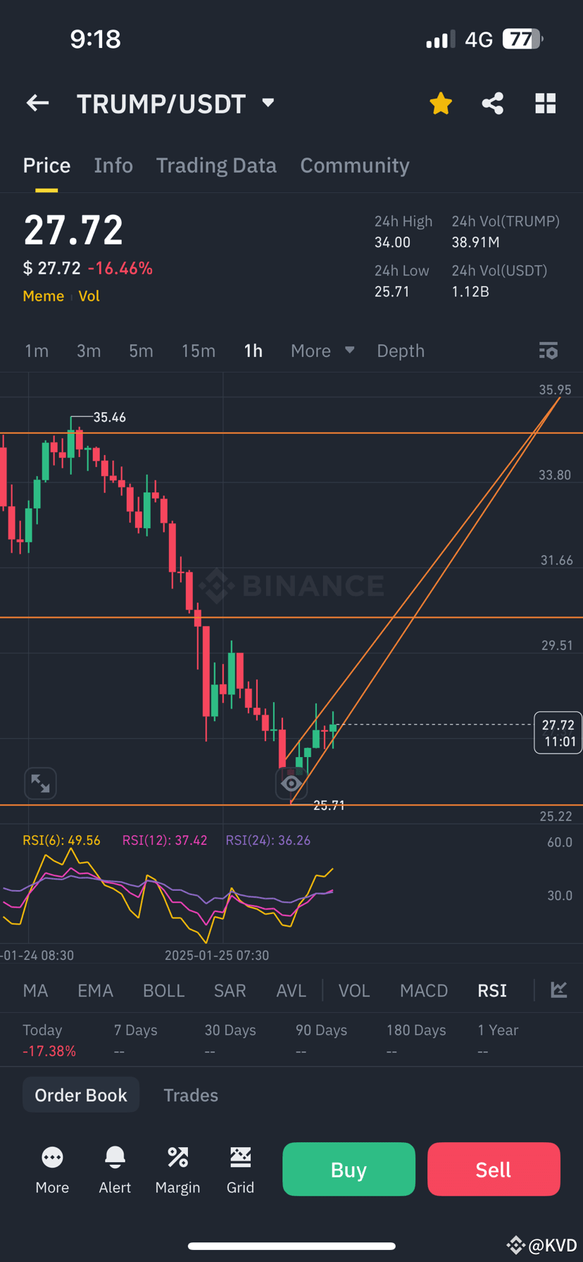
Task: Select the 1m timeframe
Action: [37, 351]
